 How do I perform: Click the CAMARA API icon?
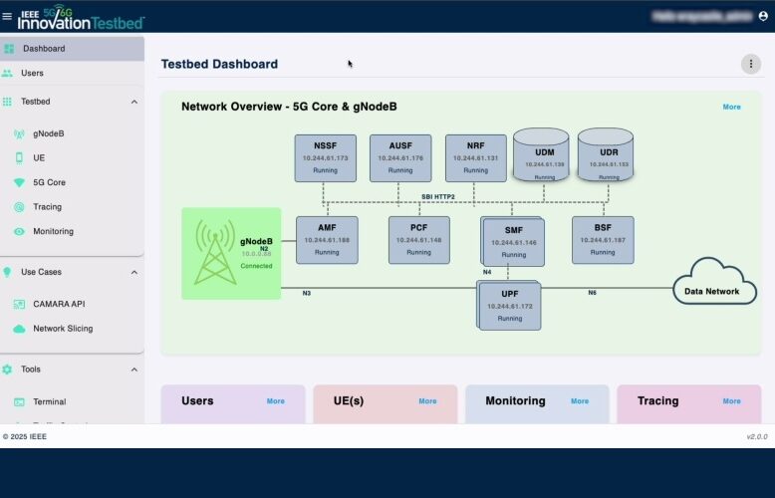point(19,304)
